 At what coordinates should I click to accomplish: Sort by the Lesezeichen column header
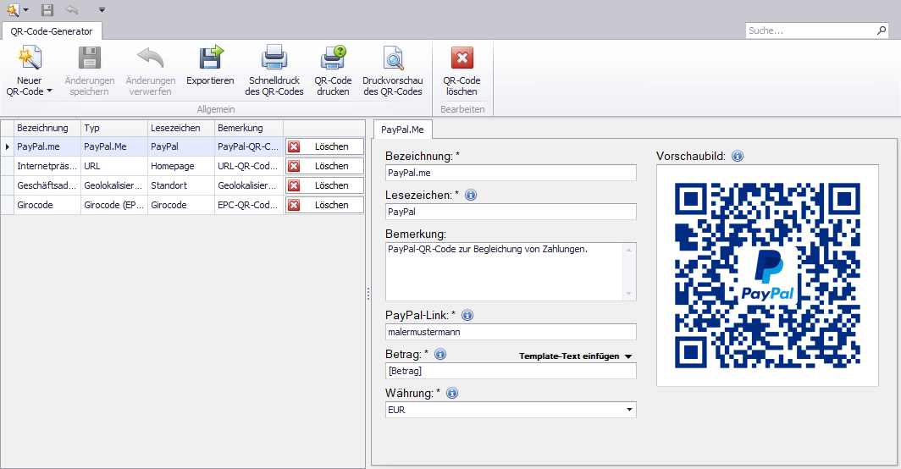coord(181,128)
